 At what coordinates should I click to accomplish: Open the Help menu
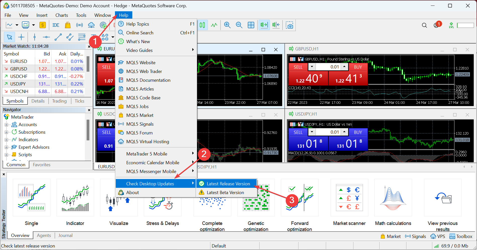pyautogui.click(x=124, y=15)
